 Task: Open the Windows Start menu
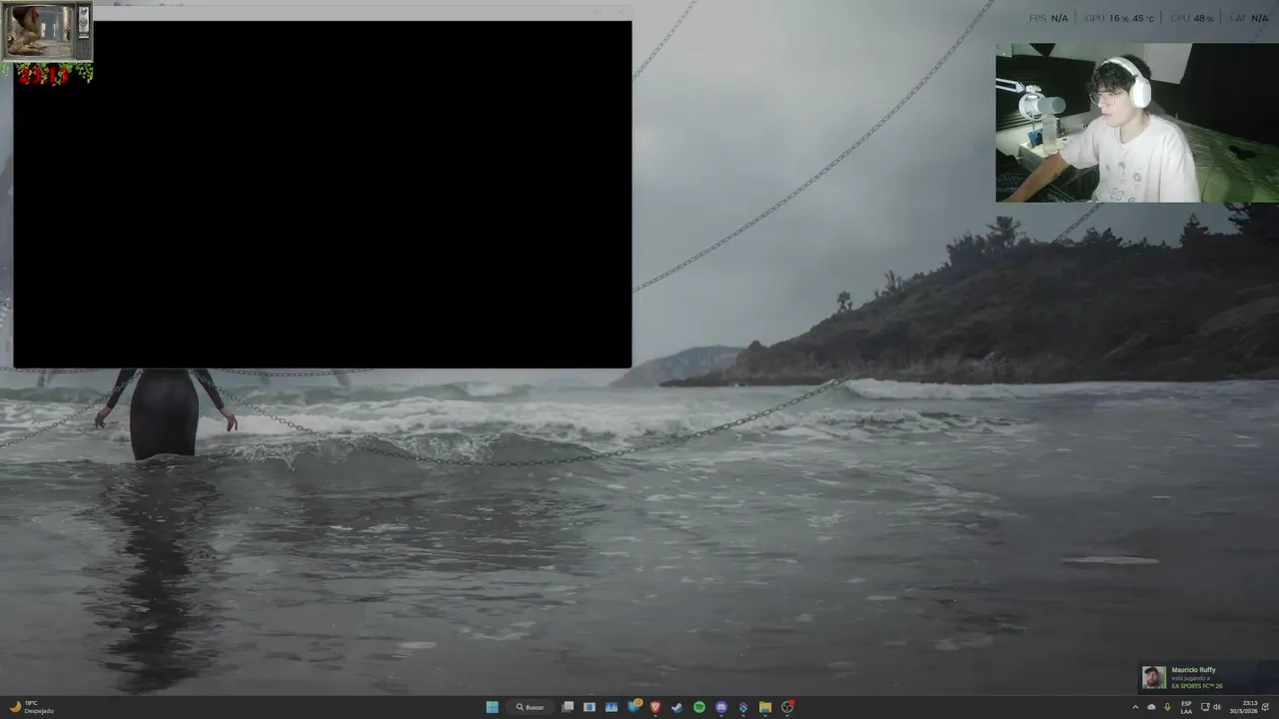point(492,707)
